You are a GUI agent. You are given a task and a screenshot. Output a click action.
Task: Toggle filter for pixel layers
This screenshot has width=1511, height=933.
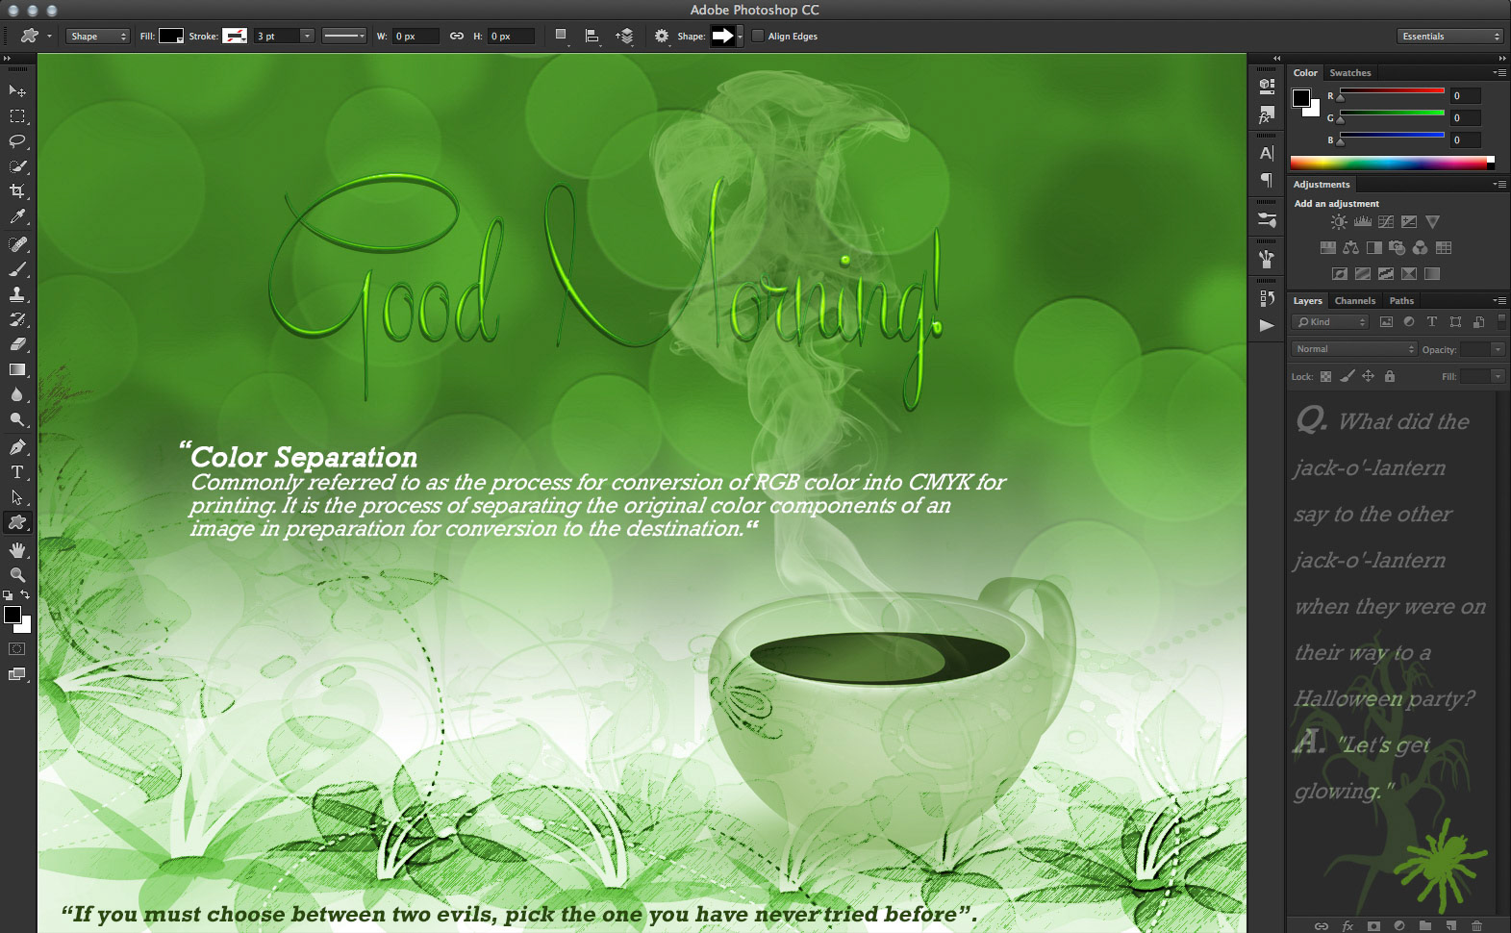point(1386,322)
